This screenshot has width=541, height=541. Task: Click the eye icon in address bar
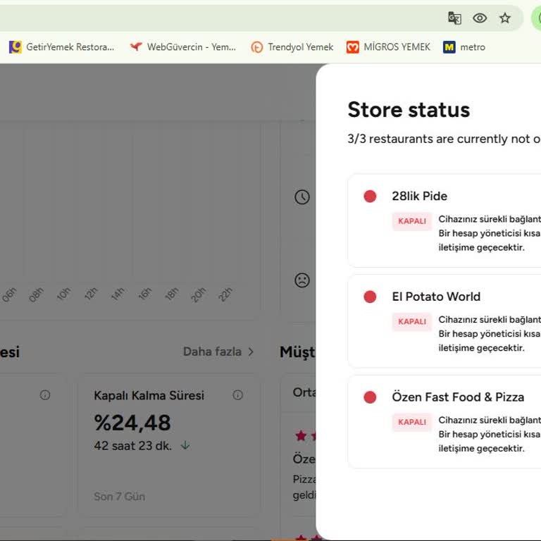[480, 18]
